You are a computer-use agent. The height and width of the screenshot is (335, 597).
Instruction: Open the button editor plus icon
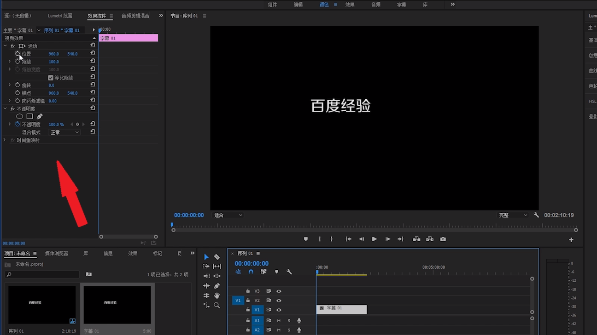[x=571, y=239]
